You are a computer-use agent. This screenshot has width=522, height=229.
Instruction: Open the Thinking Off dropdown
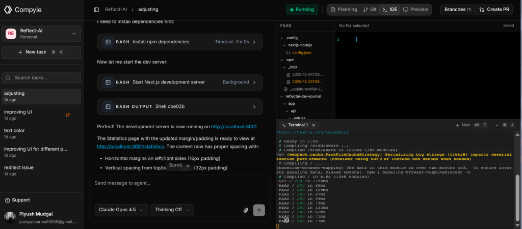[x=172, y=210]
